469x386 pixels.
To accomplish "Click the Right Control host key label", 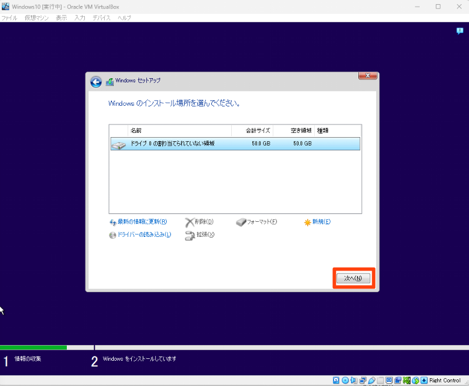I will pyautogui.click(x=445, y=381).
